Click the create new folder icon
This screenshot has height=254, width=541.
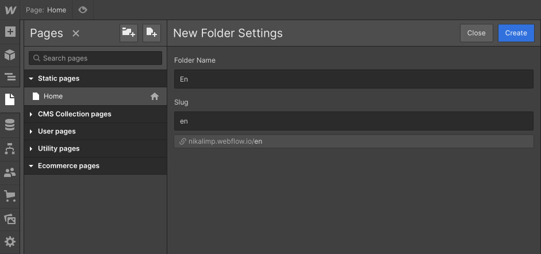pos(129,33)
